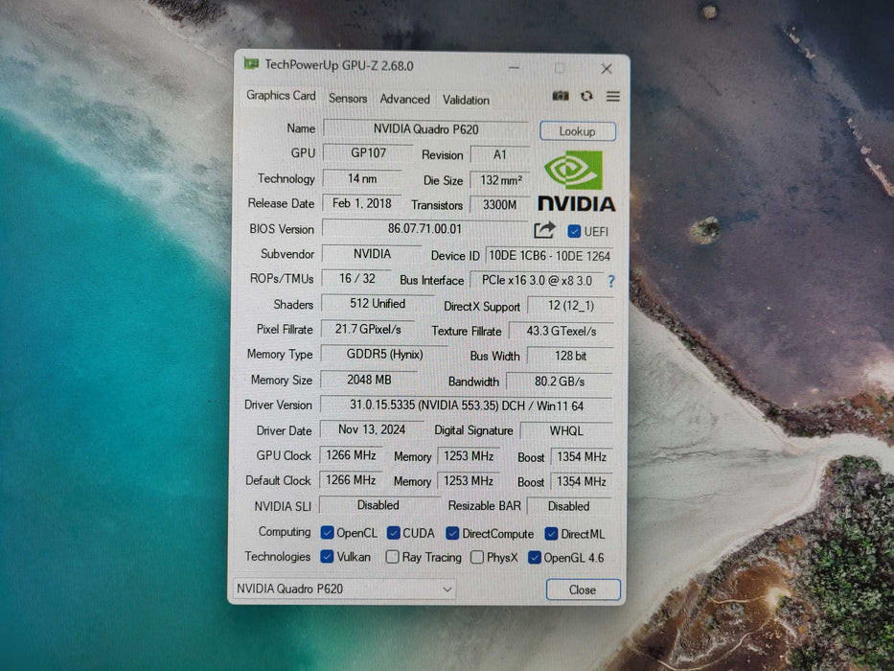894x671 pixels.
Task: Click the Device ID value field
Action: click(x=548, y=256)
